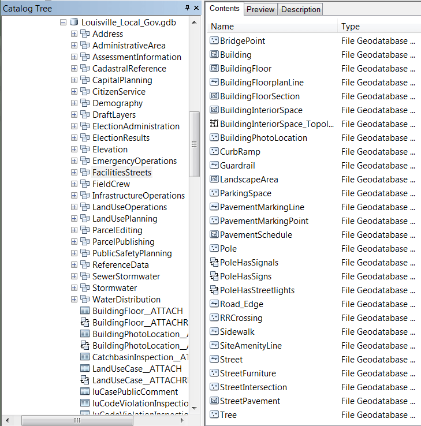421x426 pixels.
Task: Click the Tree point feature icon
Action: click(x=214, y=414)
